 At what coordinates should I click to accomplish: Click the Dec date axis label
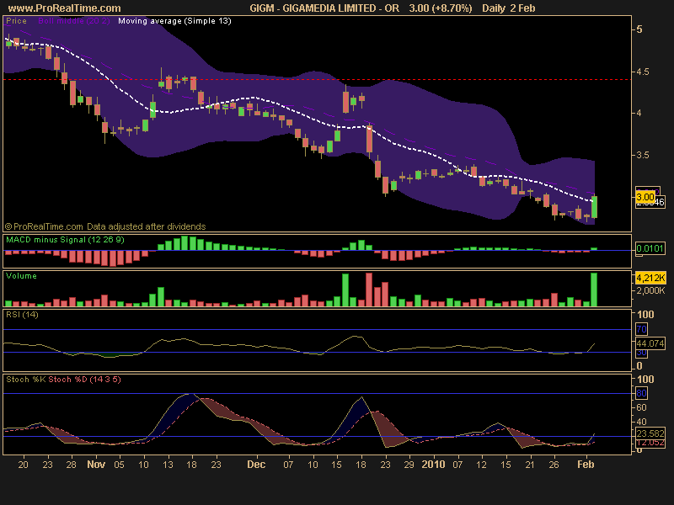[x=256, y=465]
